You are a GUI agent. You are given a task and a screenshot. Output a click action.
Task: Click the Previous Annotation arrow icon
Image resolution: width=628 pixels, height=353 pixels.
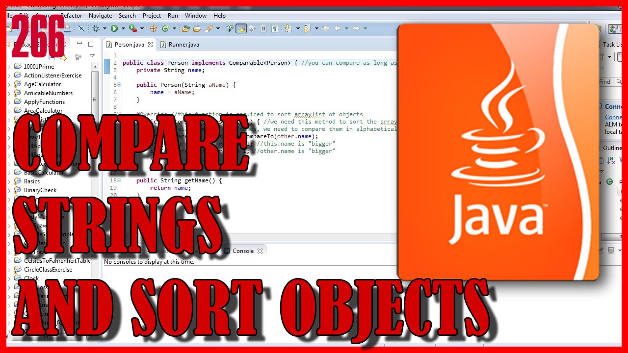[308, 28]
